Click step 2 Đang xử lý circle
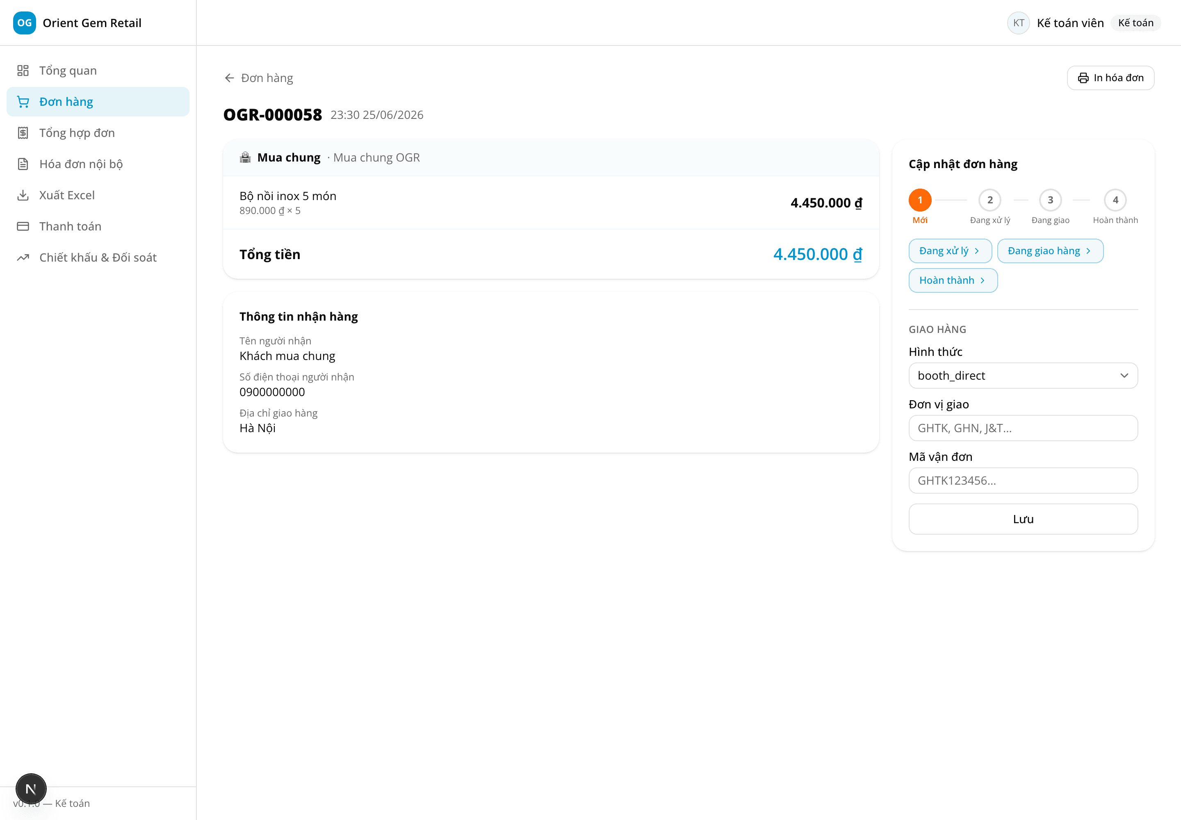The width and height of the screenshot is (1181, 820). (x=989, y=200)
